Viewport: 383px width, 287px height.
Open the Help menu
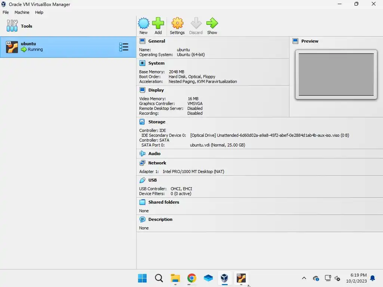39,12
